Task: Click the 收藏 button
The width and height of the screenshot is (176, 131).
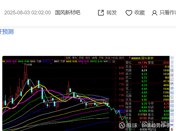Action: coord(135,13)
